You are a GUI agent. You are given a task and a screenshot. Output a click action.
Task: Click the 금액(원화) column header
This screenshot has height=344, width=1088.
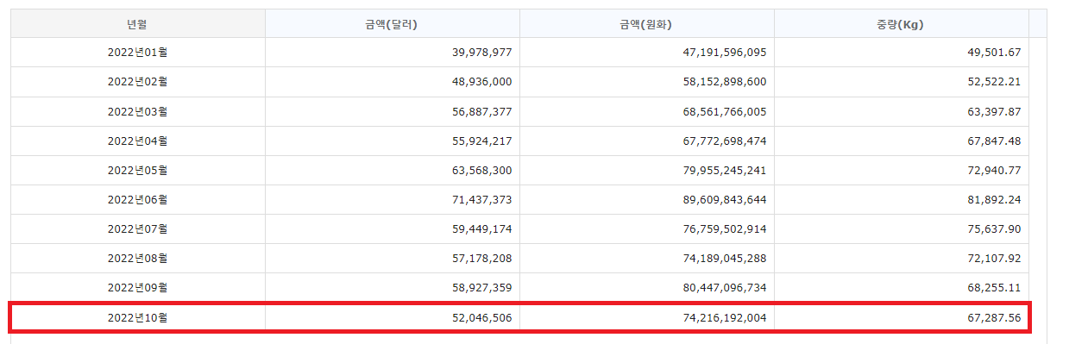pos(646,24)
